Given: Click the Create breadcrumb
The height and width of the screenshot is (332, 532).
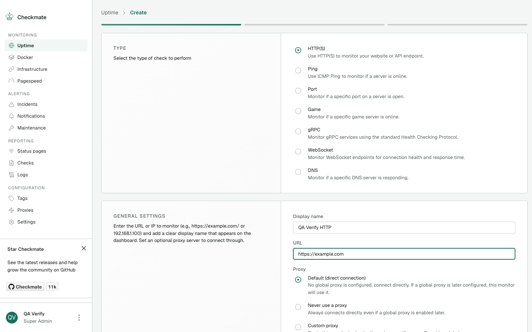Looking at the screenshot, I should (138, 13).
